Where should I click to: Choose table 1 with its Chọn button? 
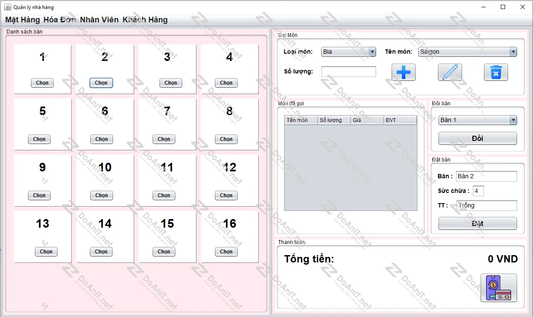coord(42,83)
